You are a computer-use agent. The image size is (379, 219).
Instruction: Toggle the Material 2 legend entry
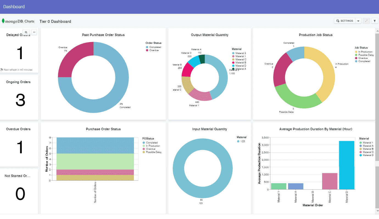(x=240, y=53)
